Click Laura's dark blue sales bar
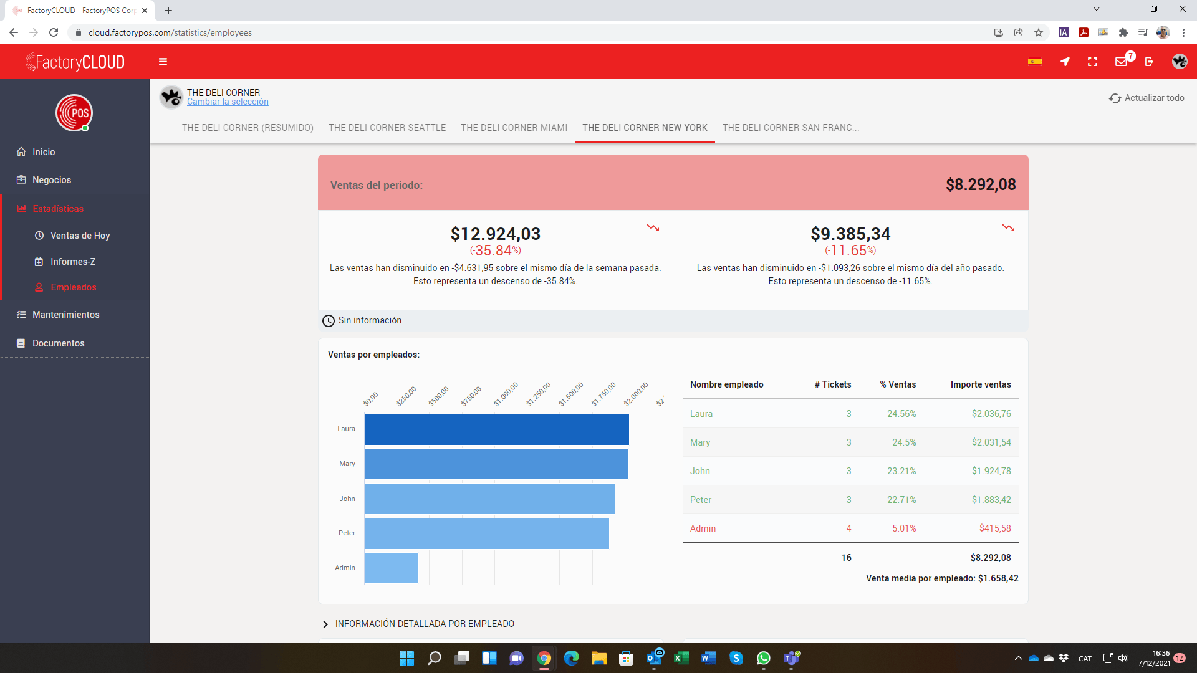The height and width of the screenshot is (673, 1197). (x=497, y=429)
